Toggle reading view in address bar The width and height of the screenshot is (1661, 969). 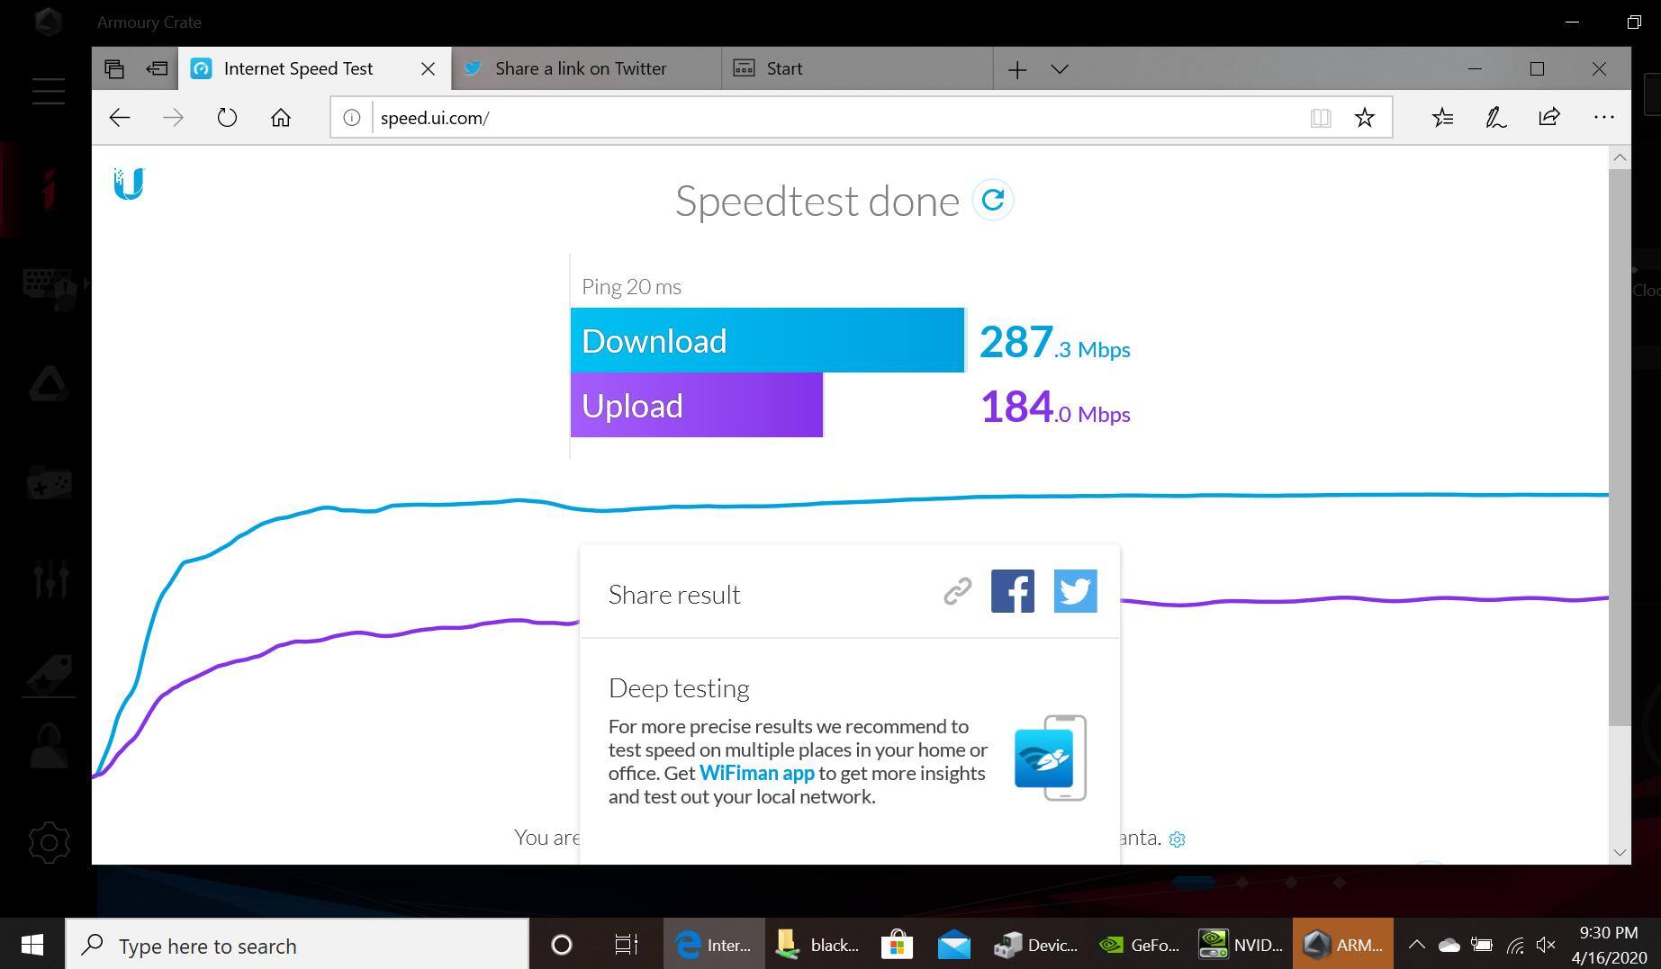1320,118
